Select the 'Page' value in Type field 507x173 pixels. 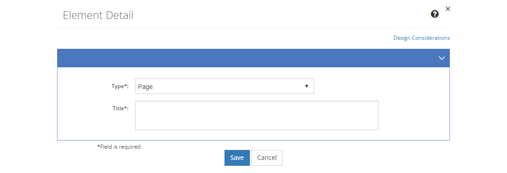pyautogui.click(x=145, y=87)
